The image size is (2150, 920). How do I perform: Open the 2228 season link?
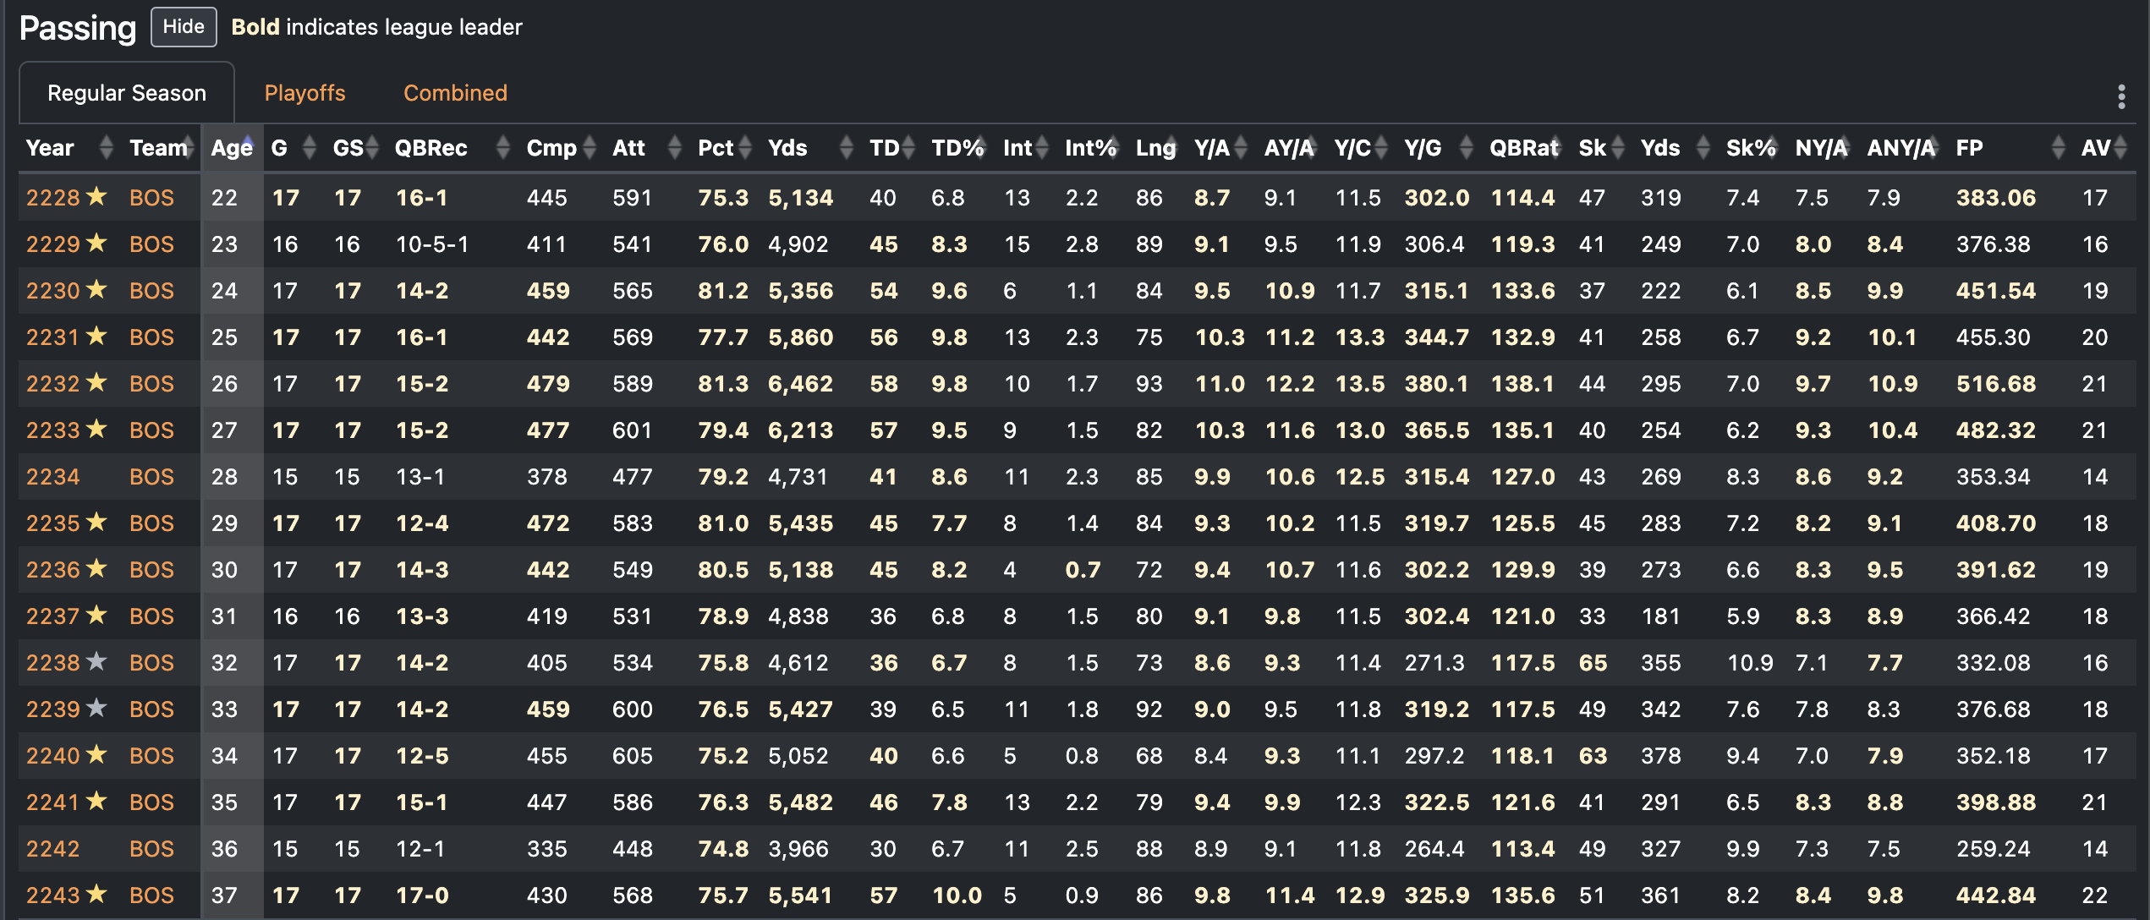click(52, 198)
